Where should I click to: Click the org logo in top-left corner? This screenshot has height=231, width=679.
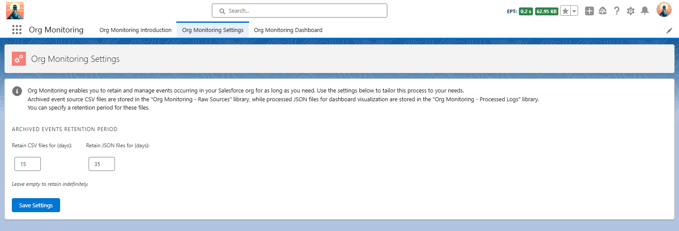pyautogui.click(x=15, y=10)
